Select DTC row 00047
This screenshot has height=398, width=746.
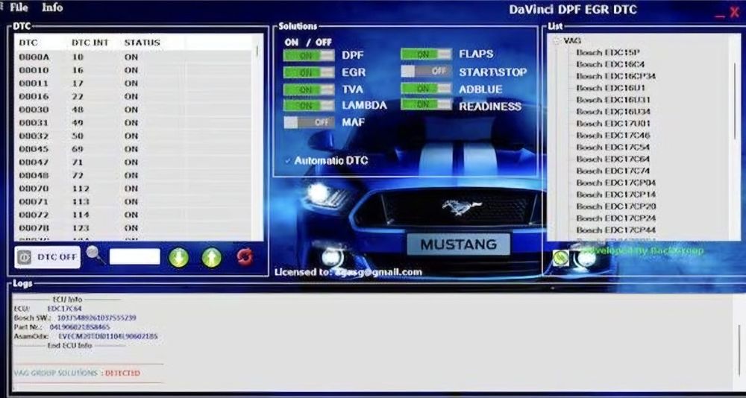[134, 162]
